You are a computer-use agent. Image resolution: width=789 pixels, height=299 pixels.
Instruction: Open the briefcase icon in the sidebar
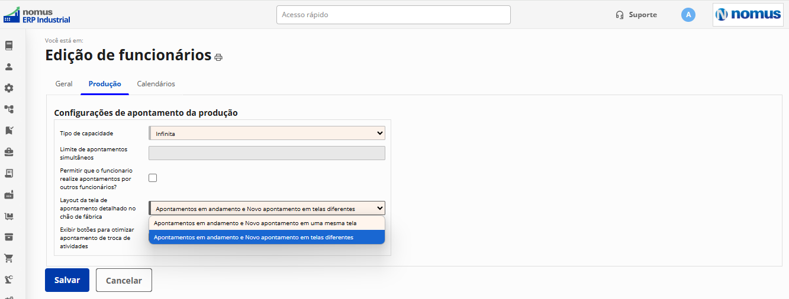pos(9,152)
